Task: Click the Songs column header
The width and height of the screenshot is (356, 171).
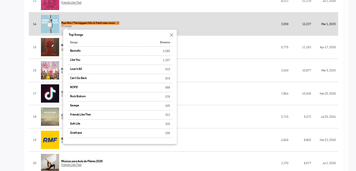Action: pyautogui.click(x=74, y=42)
